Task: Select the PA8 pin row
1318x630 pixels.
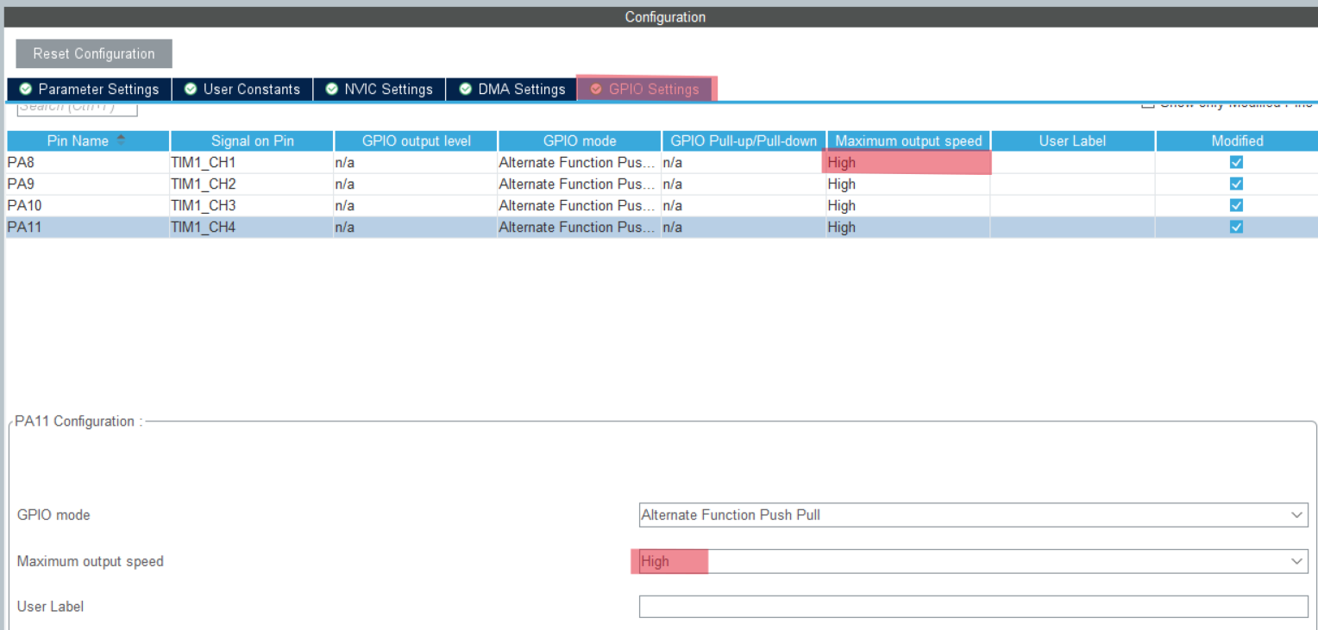Action: click(x=662, y=162)
